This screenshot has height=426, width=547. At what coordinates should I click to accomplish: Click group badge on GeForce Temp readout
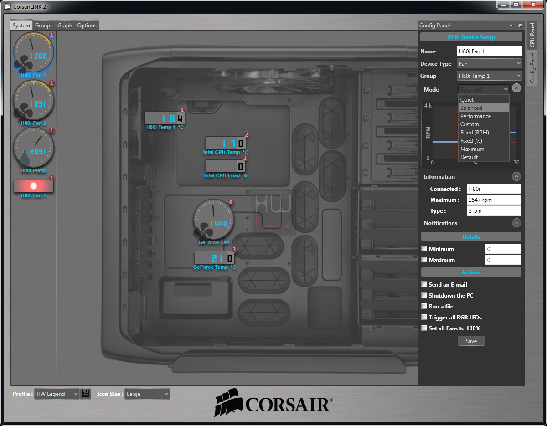click(x=234, y=250)
